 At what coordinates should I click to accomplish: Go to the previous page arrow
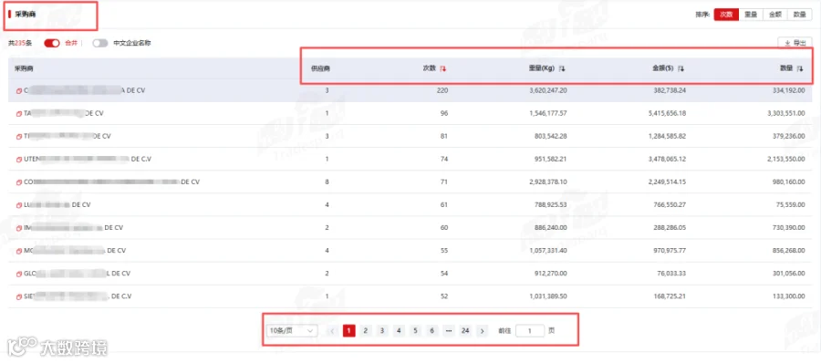[332, 330]
